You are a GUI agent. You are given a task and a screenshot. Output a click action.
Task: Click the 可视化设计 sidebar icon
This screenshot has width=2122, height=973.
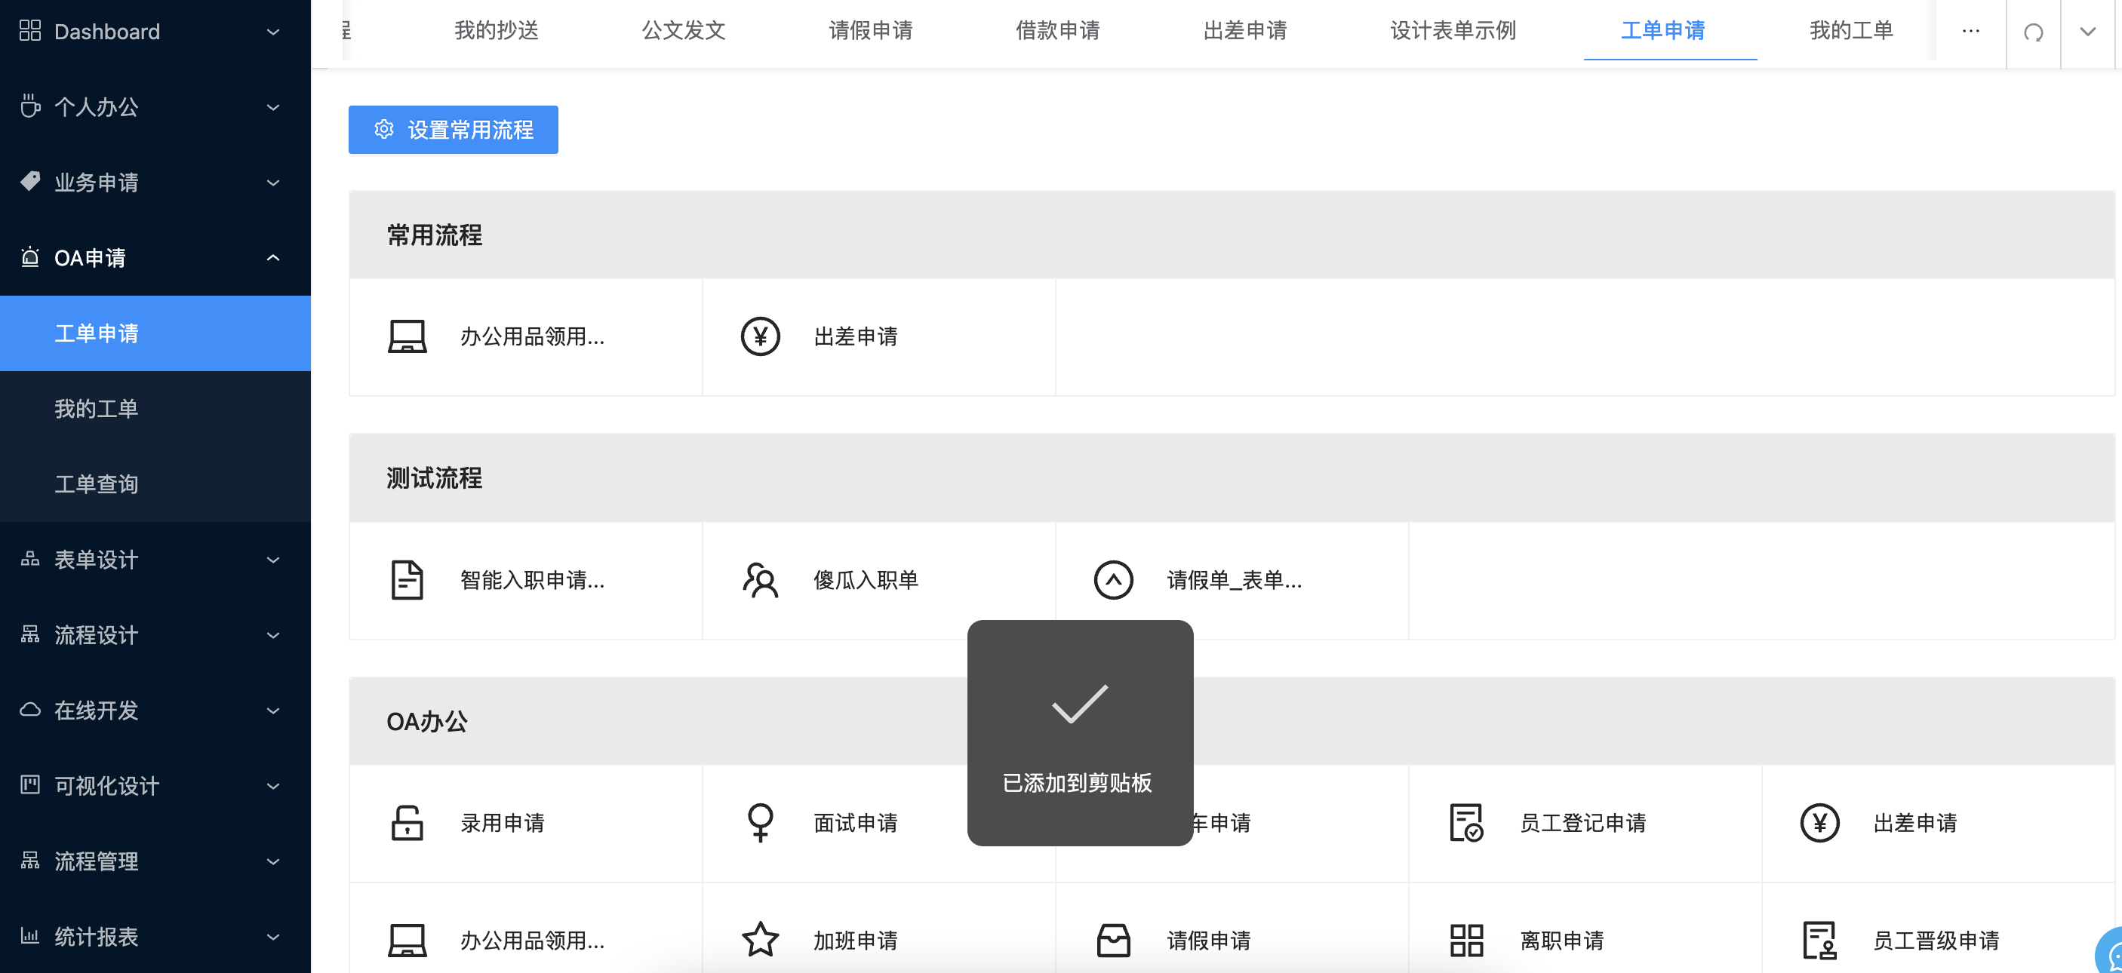pos(29,785)
